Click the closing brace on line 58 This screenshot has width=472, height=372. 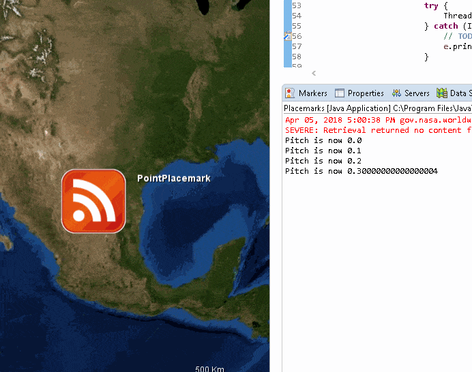(426, 57)
